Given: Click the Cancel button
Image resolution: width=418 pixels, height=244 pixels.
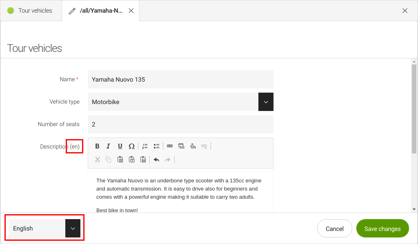Looking at the screenshot, I should 334,228.
